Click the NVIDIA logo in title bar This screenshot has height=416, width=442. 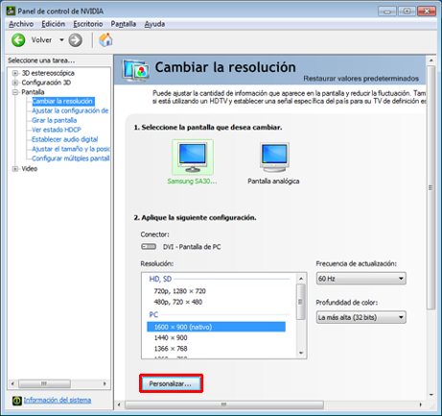pos(11,12)
